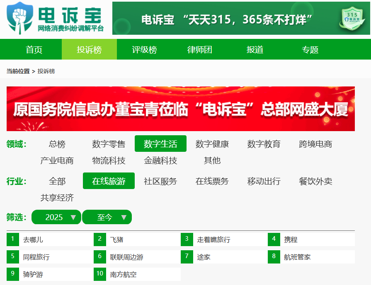Viewport: 371px width, 285px height.
Task: Filter by 物流科技 domain
Action: click(x=109, y=160)
